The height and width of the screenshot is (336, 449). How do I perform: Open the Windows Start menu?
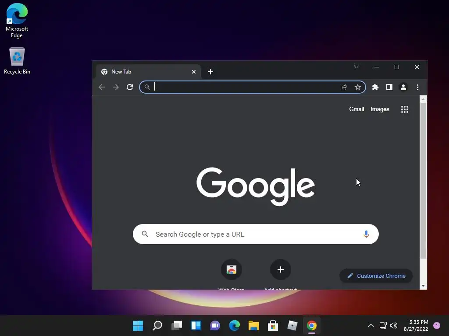tap(138, 325)
